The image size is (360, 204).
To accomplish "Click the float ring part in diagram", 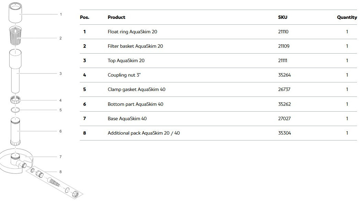I will click(15, 13).
